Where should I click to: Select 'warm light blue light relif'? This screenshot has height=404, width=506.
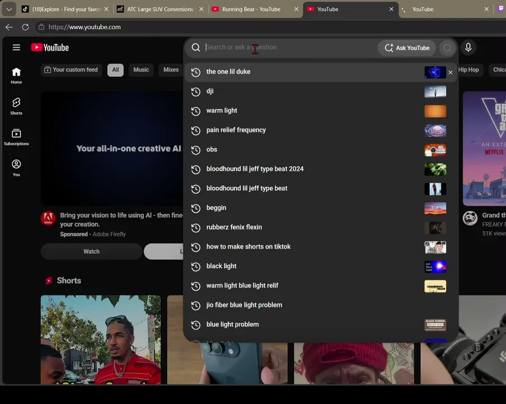coord(321,286)
